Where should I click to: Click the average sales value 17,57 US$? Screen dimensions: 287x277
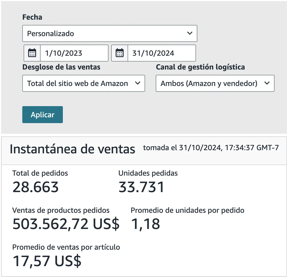(x=47, y=261)
